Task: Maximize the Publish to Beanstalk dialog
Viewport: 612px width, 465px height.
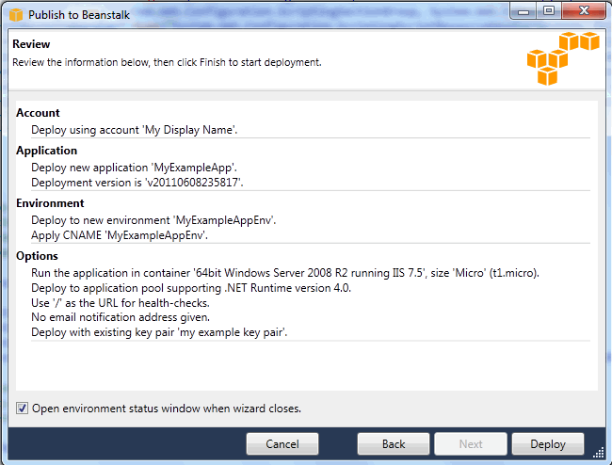Action: tap(548, 11)
